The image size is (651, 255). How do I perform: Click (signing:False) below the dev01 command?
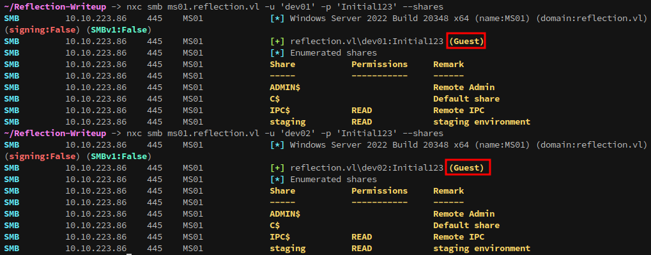click(42, 30)
